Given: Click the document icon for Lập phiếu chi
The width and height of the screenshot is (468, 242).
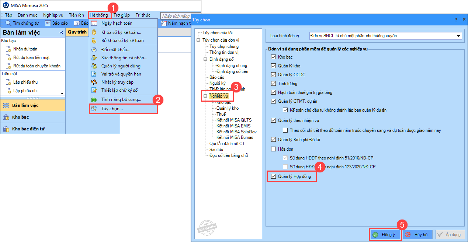Looking at the screenshot, I should pyautogui.click(x=8, y=91).
